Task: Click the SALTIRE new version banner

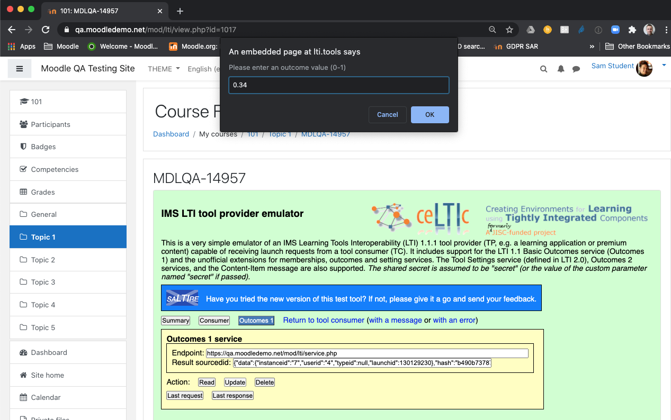Action: point(352,298)
